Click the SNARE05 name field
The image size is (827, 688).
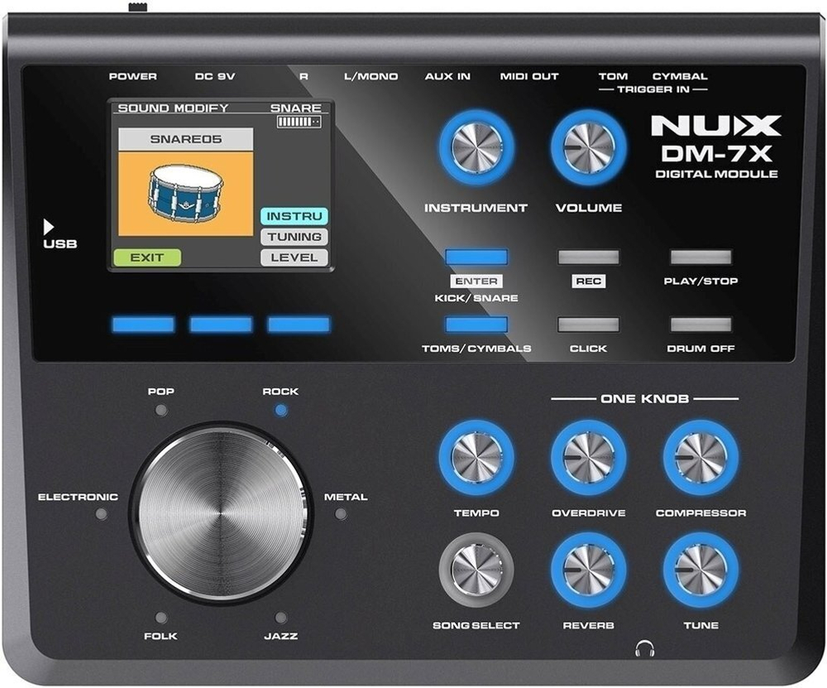185,139
